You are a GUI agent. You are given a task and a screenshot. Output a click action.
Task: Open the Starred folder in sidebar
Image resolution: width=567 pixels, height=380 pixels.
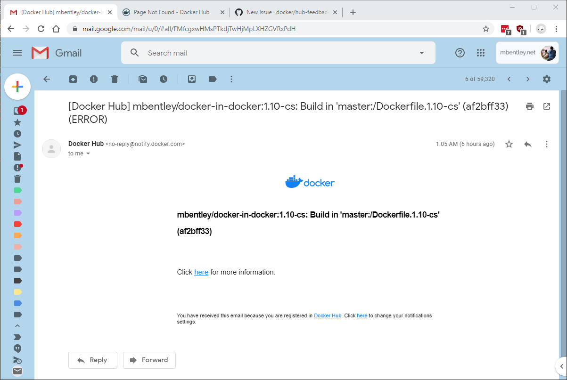[x=17, y=122]
